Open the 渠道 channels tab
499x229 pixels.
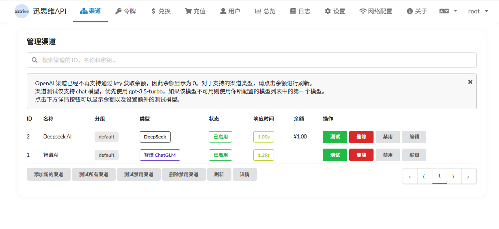click(91, 11)
